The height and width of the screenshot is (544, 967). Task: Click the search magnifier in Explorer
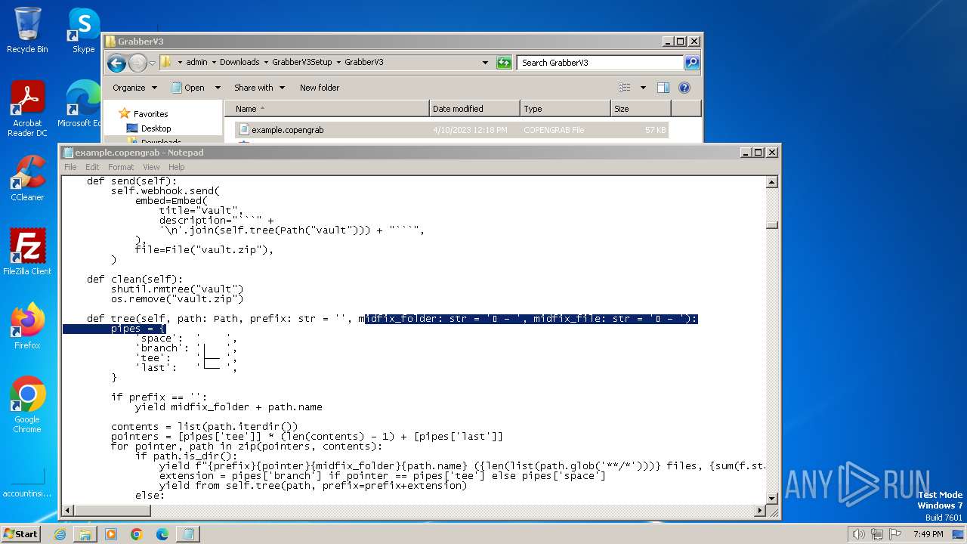point(691,63)
